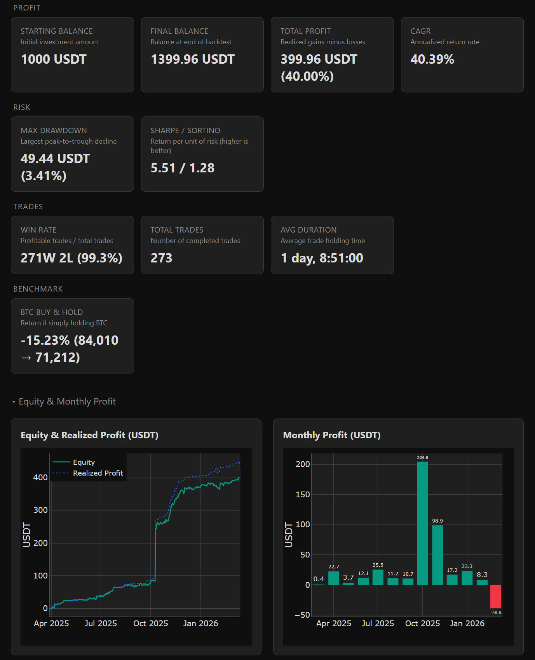This screenshot has width=535, height=660.
Task: Click the CAGR annualized return card
Action: 462,55
